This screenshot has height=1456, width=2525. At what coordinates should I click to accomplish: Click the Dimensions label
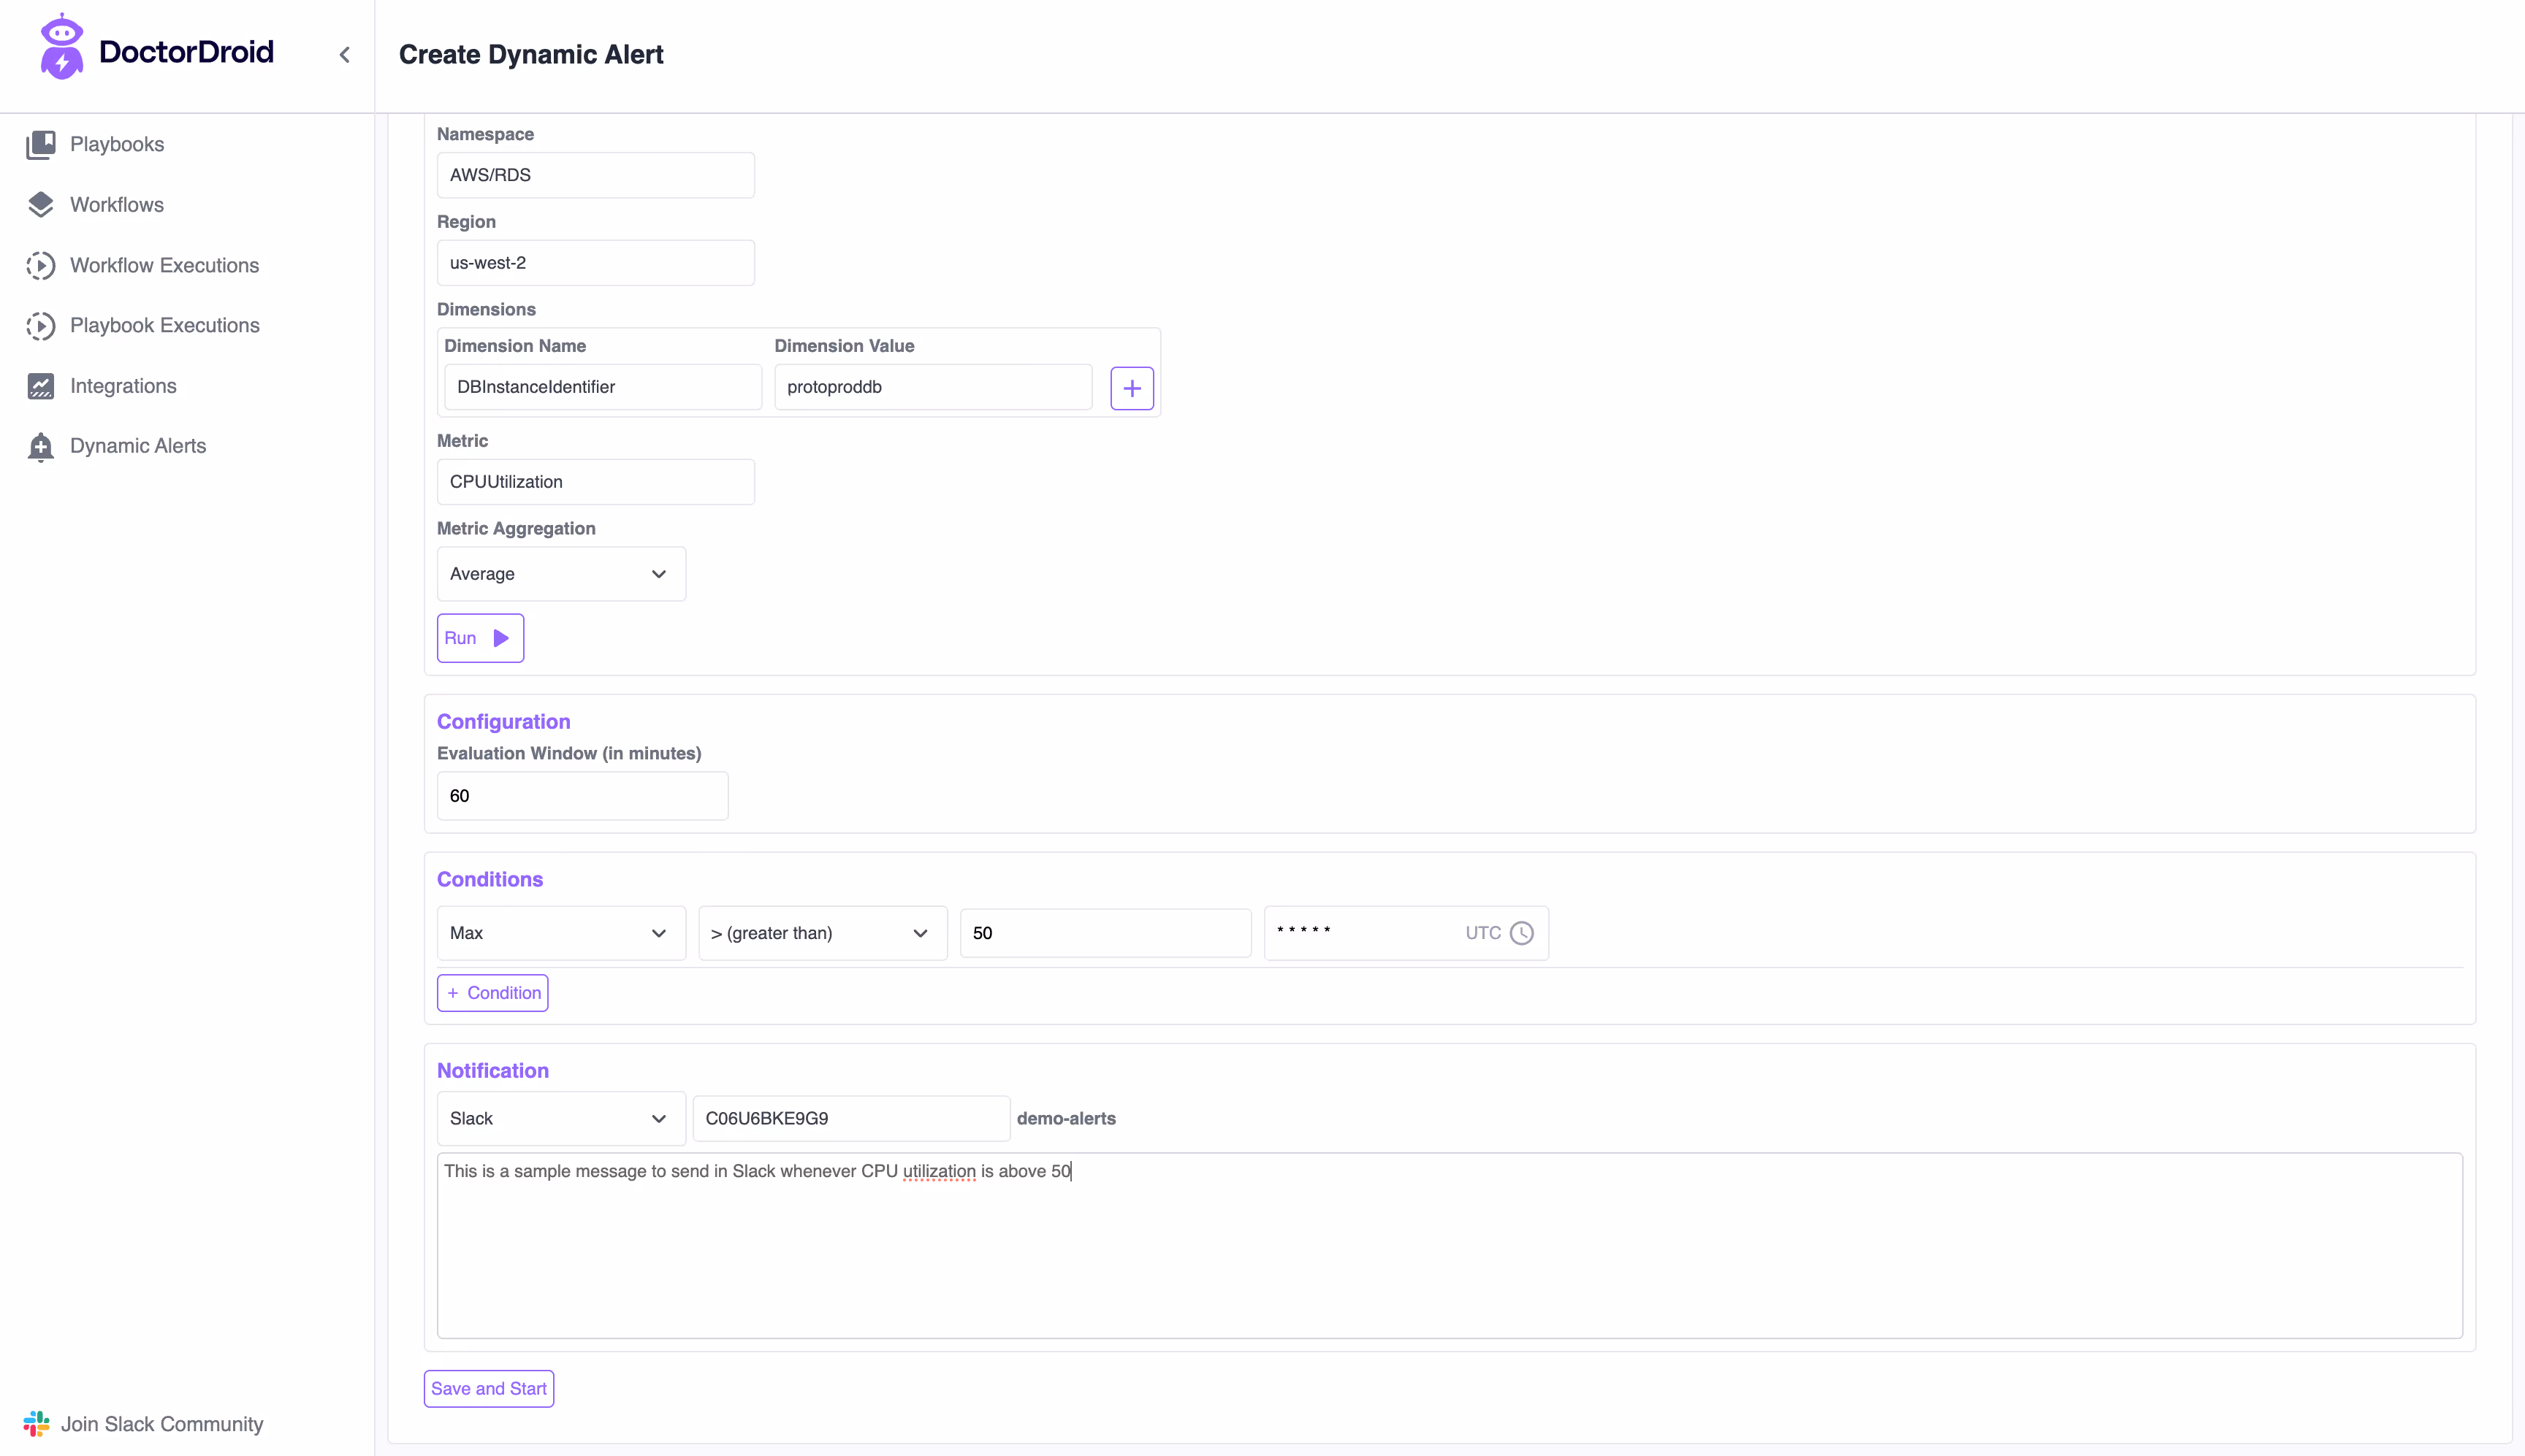tap(486, 310)
